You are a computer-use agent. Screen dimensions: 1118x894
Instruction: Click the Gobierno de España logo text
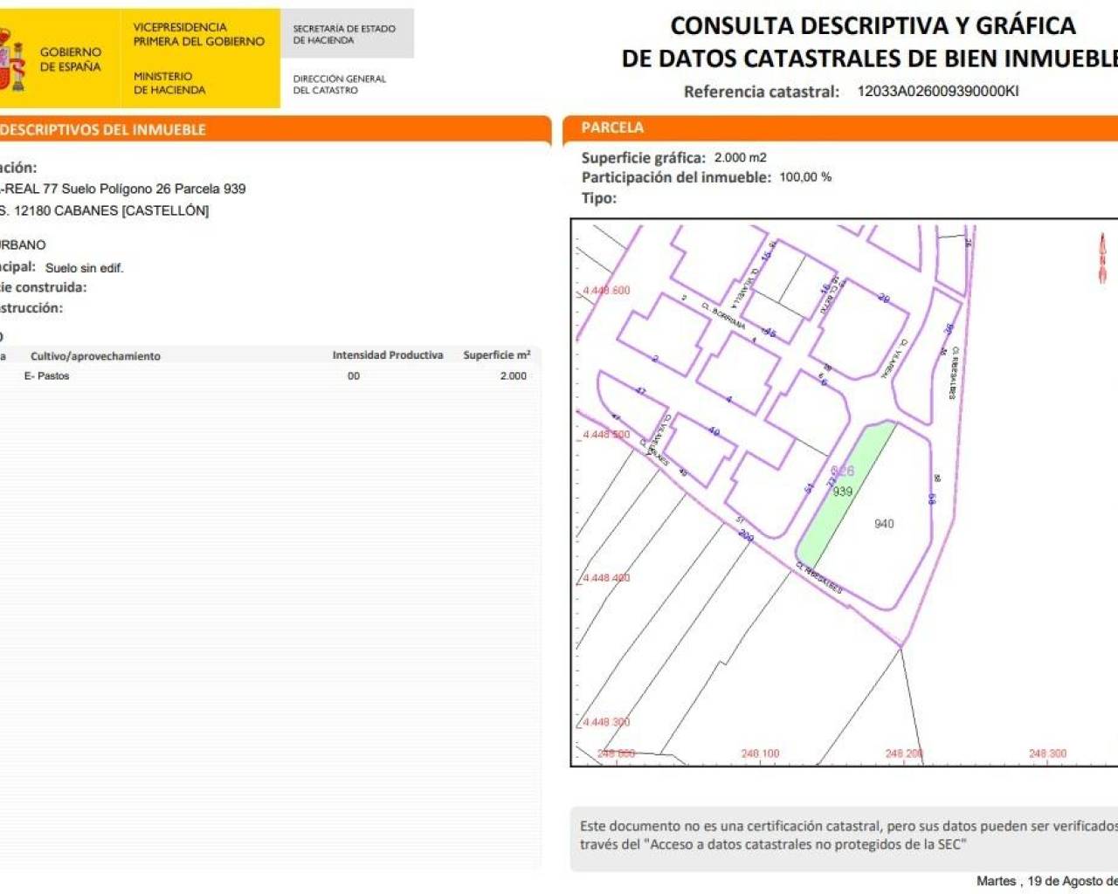pyautogui.click(x=70, y=59)
